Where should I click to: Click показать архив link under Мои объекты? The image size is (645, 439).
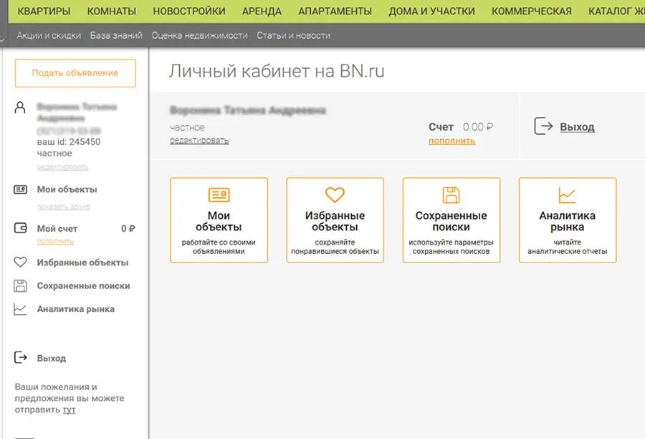(x=64, y=207)
